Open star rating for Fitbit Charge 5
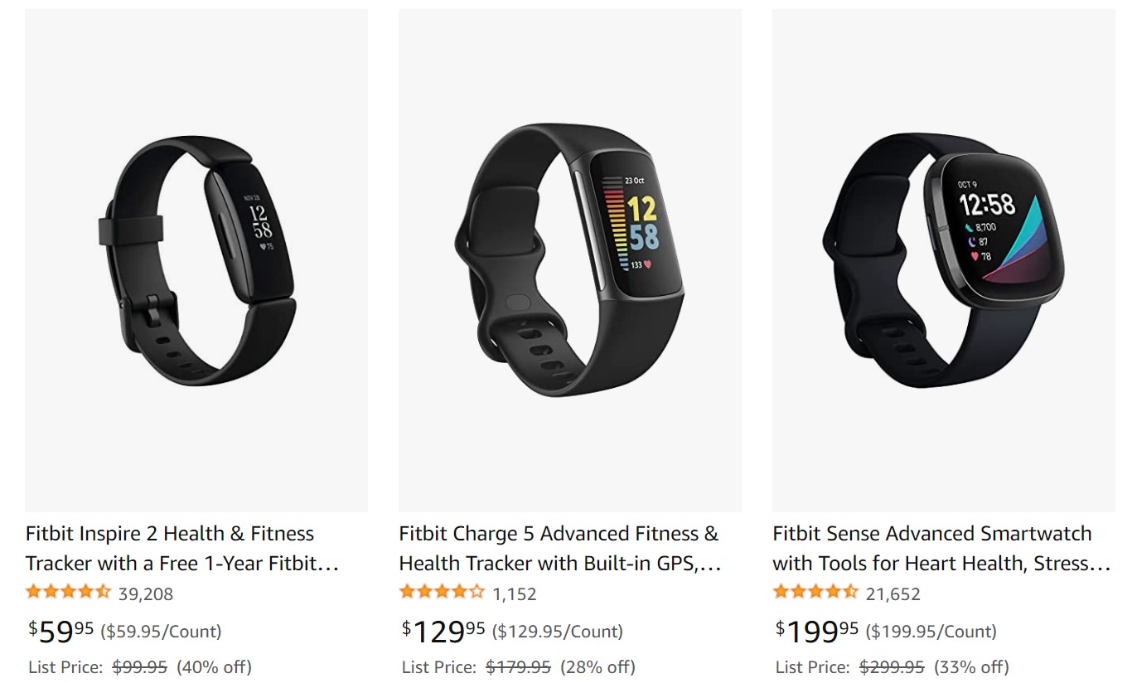Viewport: 1132px width, 683px height. (x=442, y=593)
